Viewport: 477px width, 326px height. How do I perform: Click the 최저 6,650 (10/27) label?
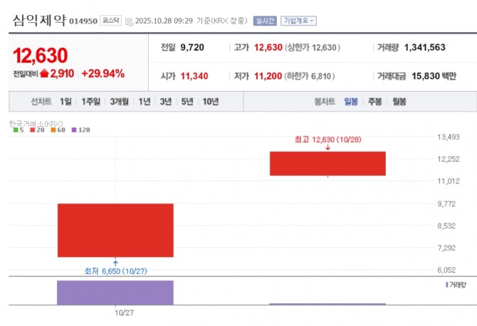tap(115, 271)
